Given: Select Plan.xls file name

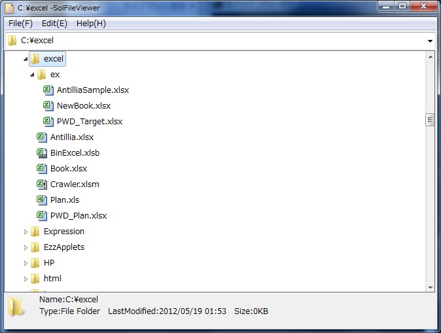Looking at the screenshot, I should coord(65,200).
